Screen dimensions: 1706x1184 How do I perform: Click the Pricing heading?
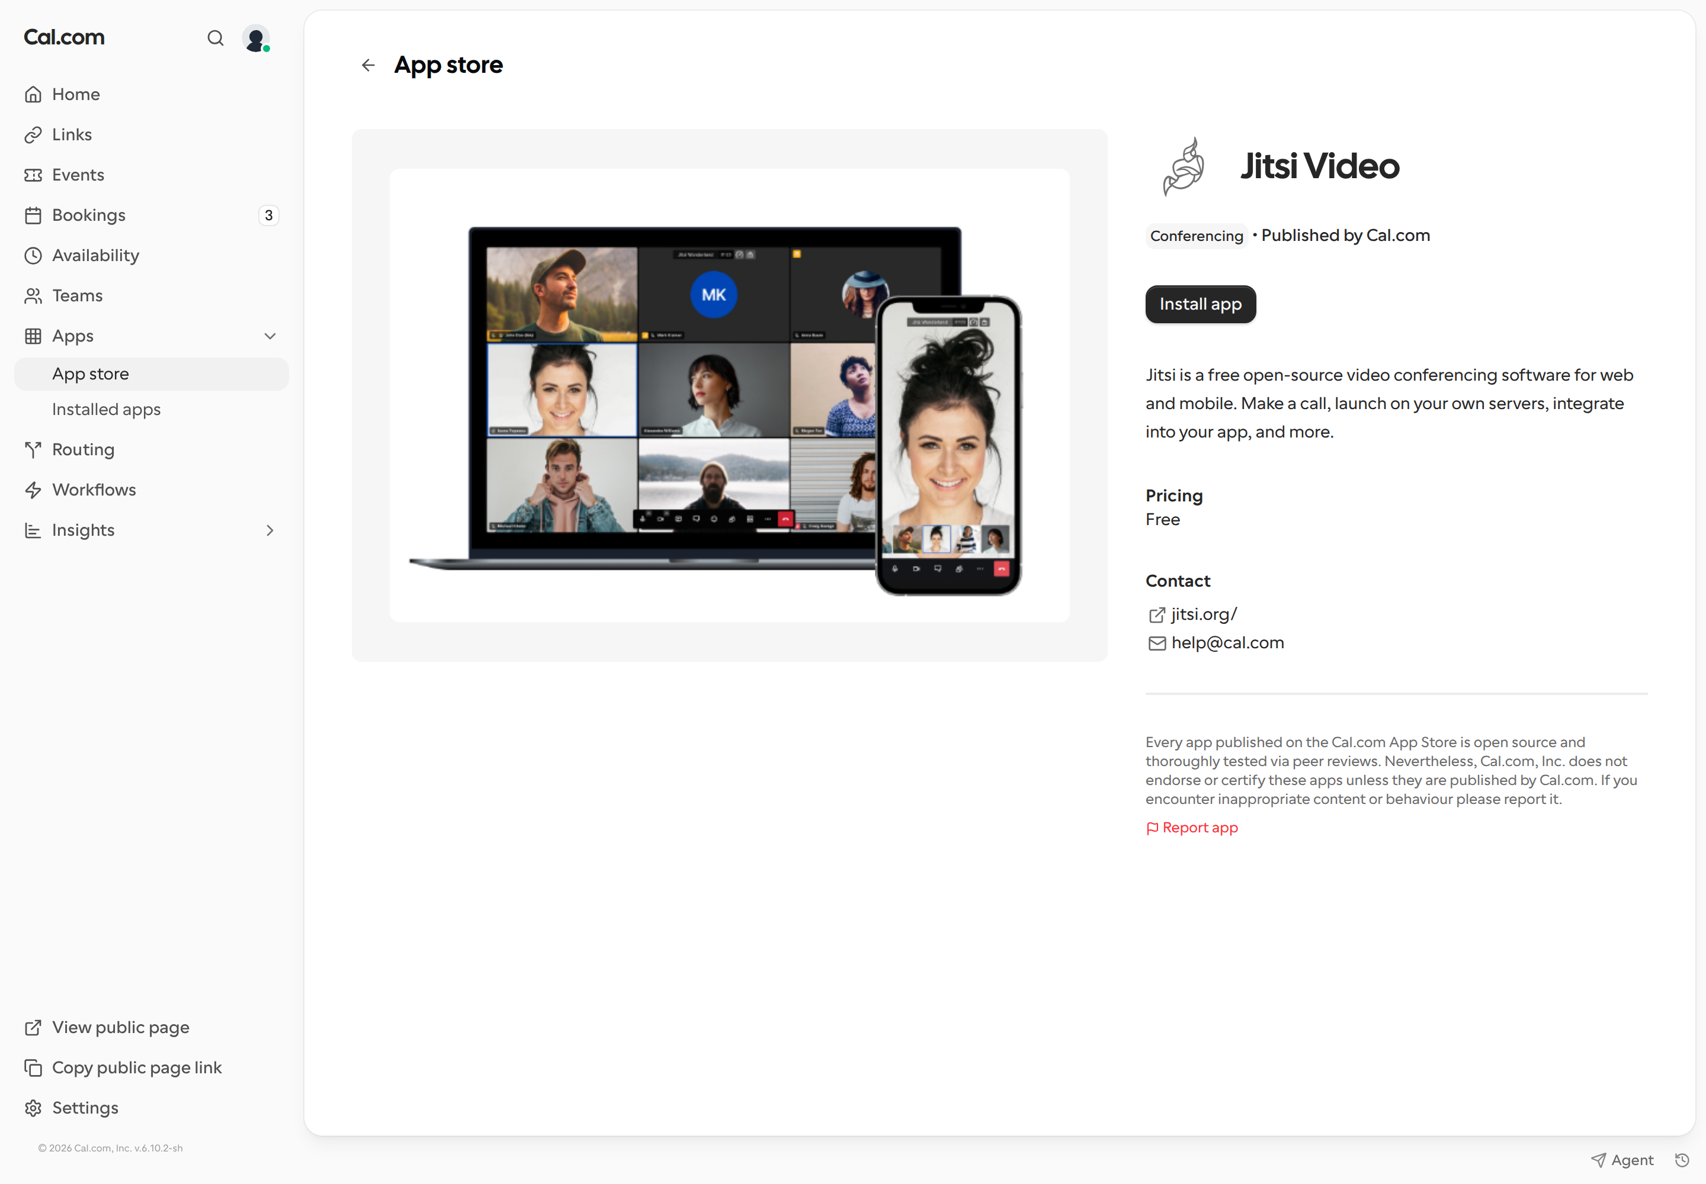coord(1173,496)
